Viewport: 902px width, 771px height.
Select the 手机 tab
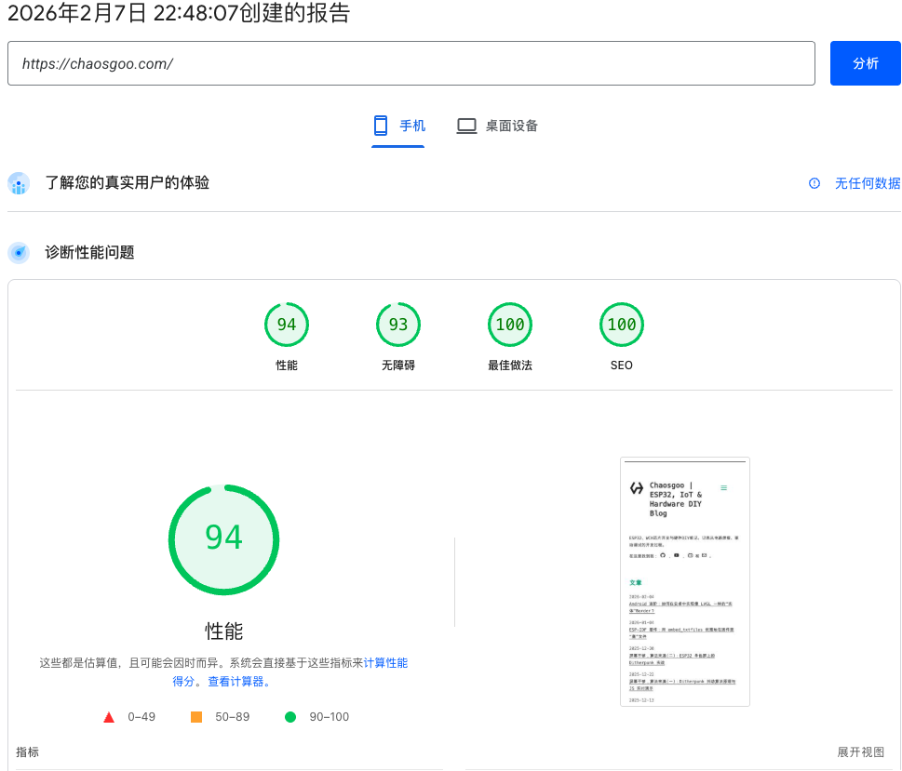[x=399, y=125]
